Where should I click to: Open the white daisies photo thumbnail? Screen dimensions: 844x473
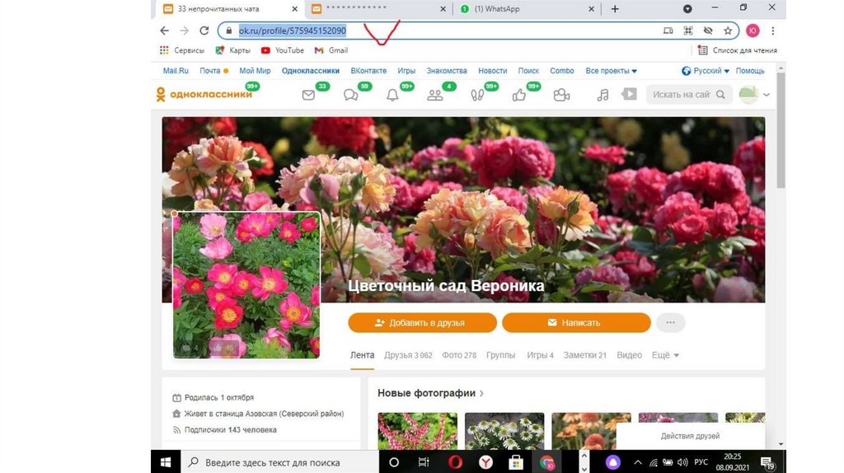(504, 431)
